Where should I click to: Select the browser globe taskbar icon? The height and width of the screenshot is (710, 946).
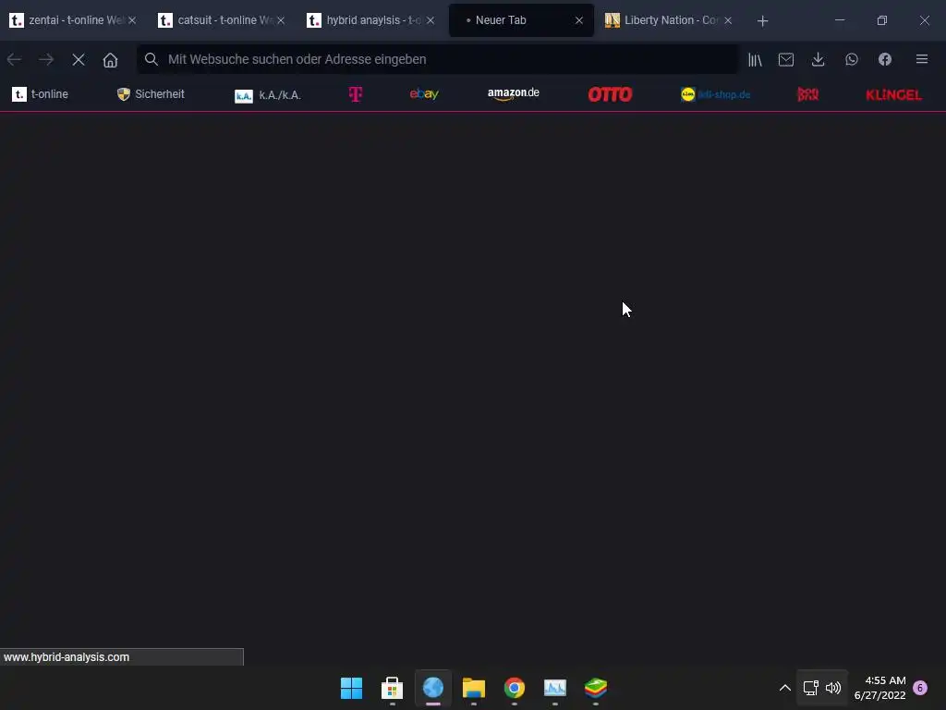point(433,688)
